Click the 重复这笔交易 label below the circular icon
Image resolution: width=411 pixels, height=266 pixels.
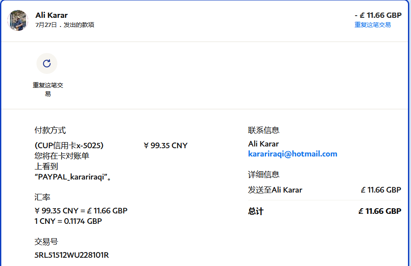(x=48, y=89)
